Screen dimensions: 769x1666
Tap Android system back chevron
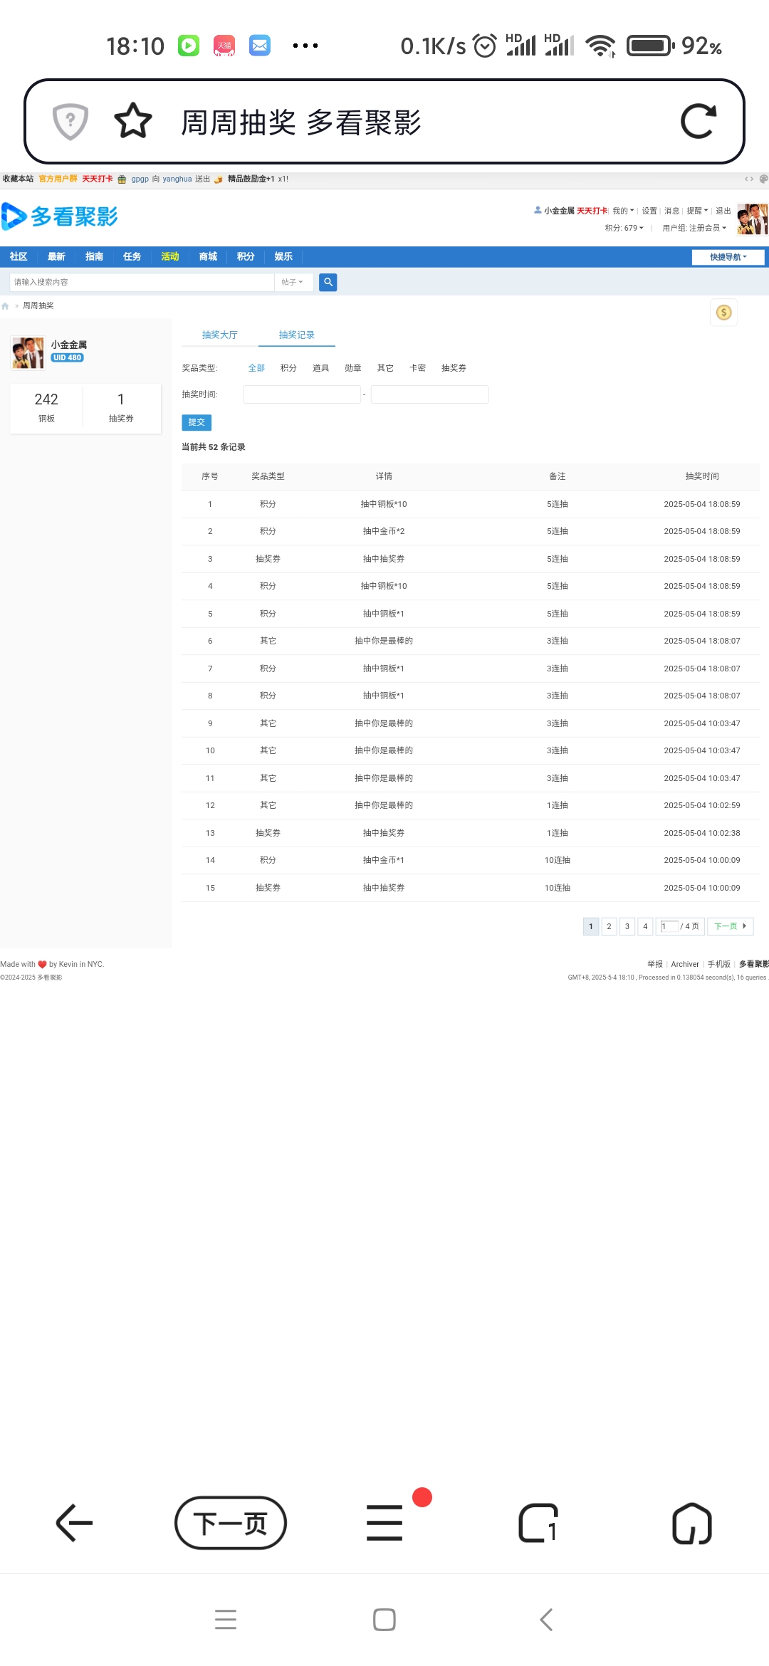click(x=546, y=1620)
